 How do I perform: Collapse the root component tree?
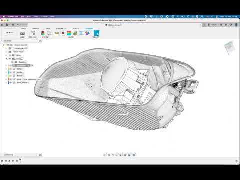coord(4,45)
